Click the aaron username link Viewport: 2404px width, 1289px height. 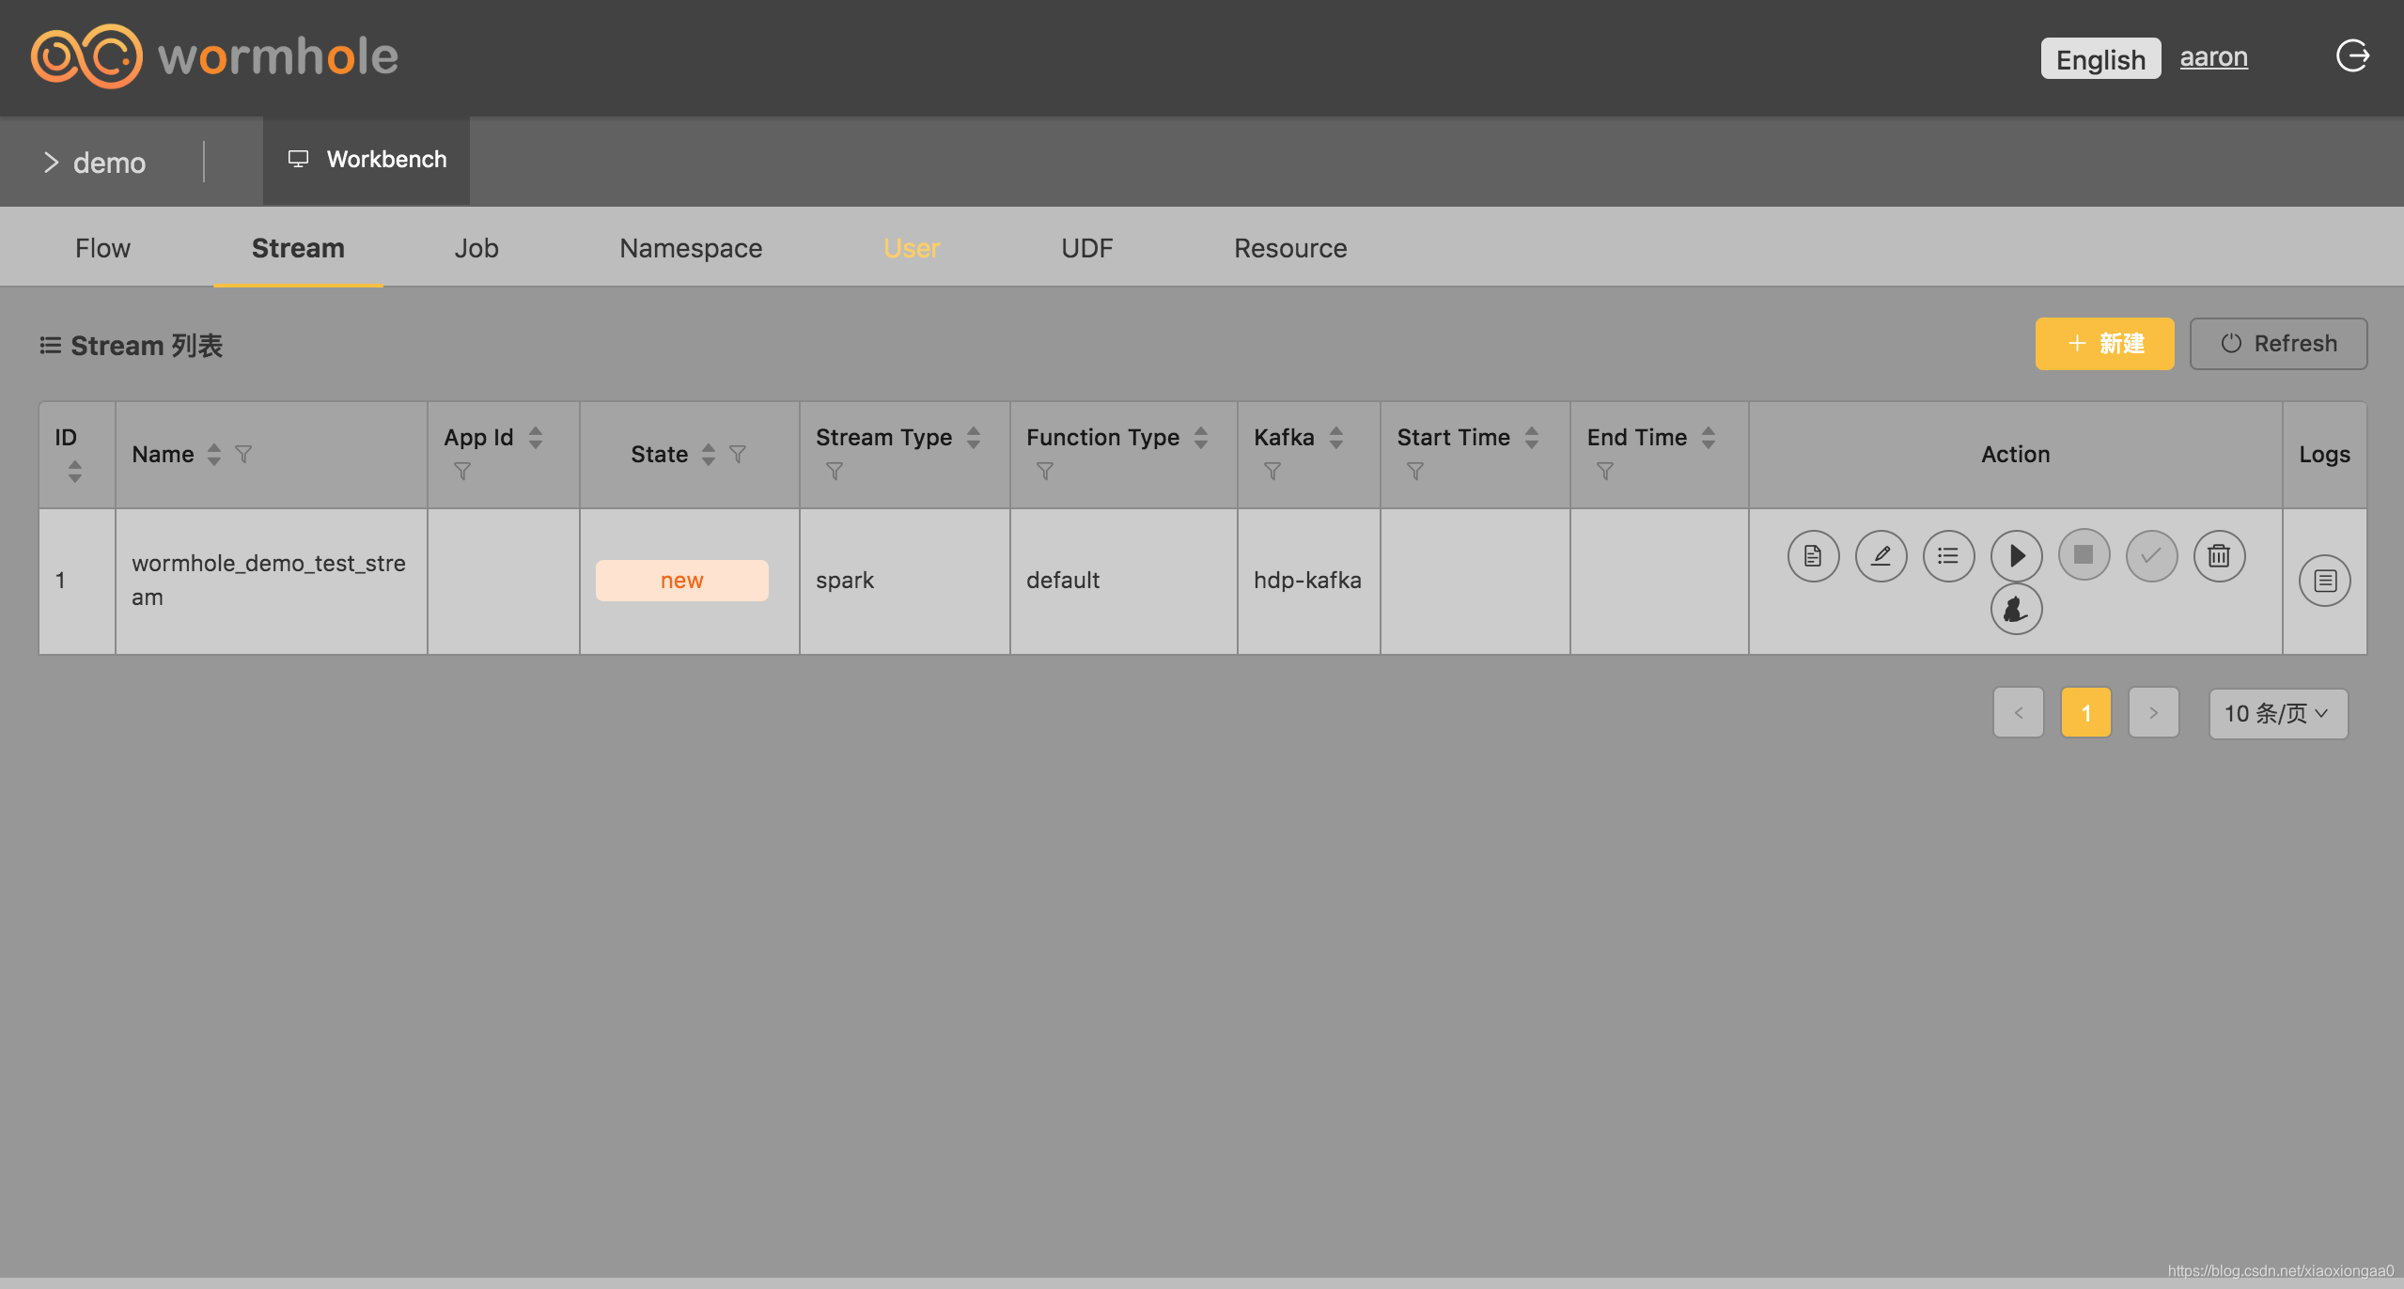(2213, 57)
